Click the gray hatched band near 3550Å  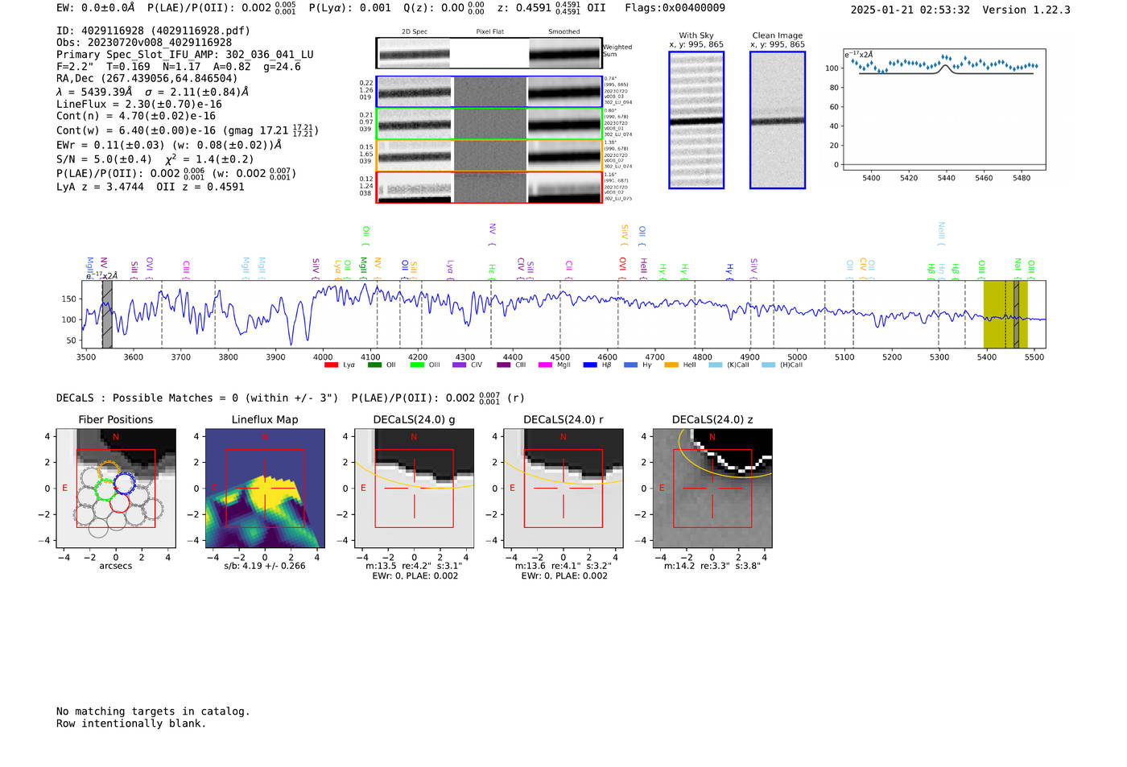[107, 315]
